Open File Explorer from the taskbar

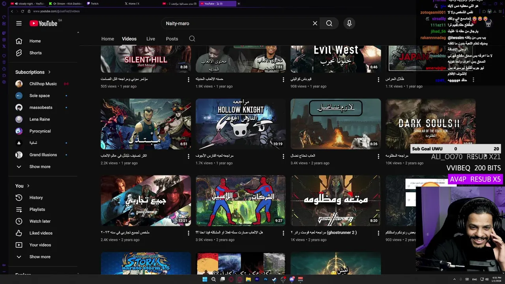tap(248, 279)
